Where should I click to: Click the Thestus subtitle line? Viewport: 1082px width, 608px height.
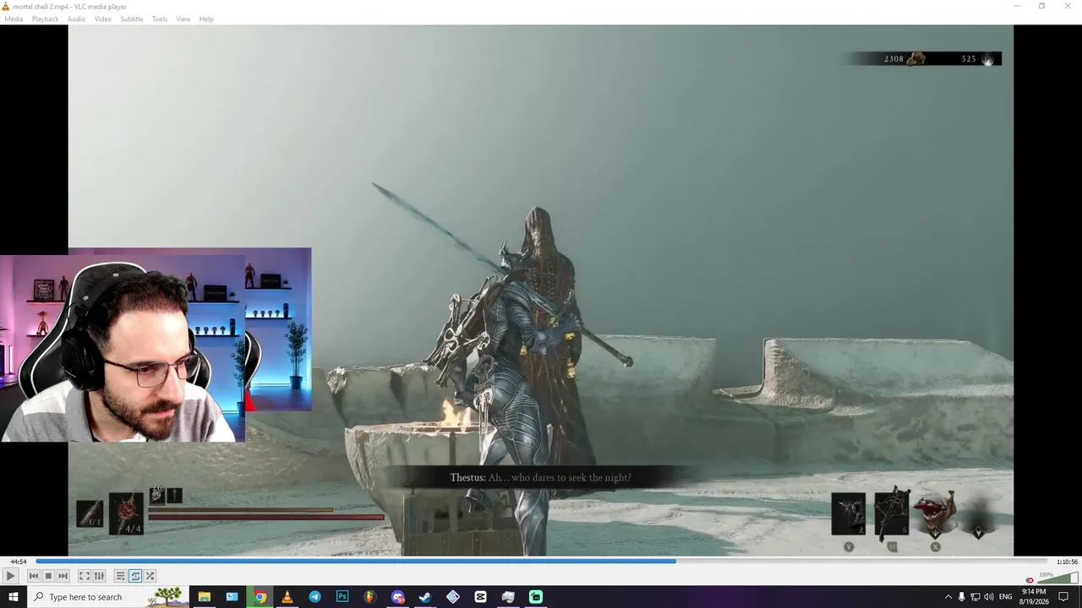click(540, 478)
